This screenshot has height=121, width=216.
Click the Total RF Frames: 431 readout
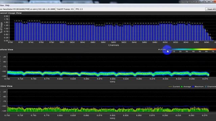pos(65,9)
